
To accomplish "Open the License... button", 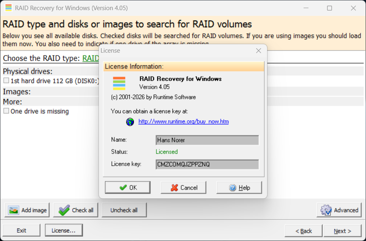I will [64, 230].
